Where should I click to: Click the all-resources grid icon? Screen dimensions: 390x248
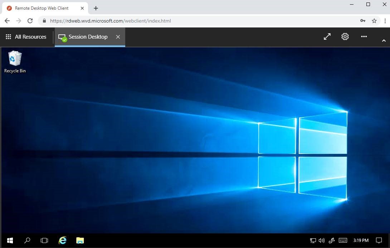pos(9,37)
